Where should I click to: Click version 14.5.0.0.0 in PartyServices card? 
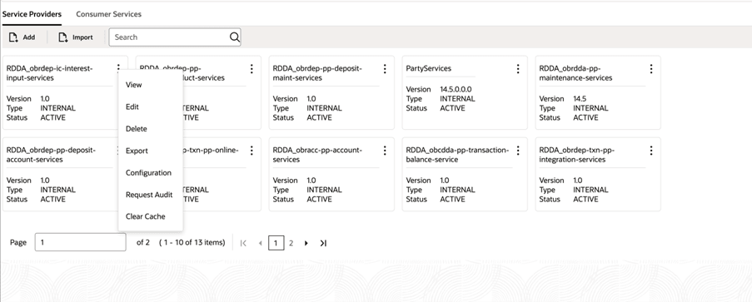(456, 89)
